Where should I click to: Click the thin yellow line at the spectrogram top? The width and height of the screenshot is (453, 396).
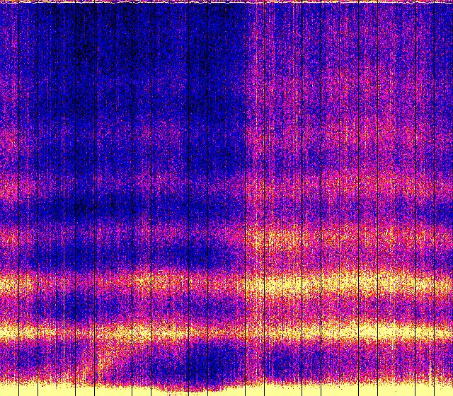[226, 1]
